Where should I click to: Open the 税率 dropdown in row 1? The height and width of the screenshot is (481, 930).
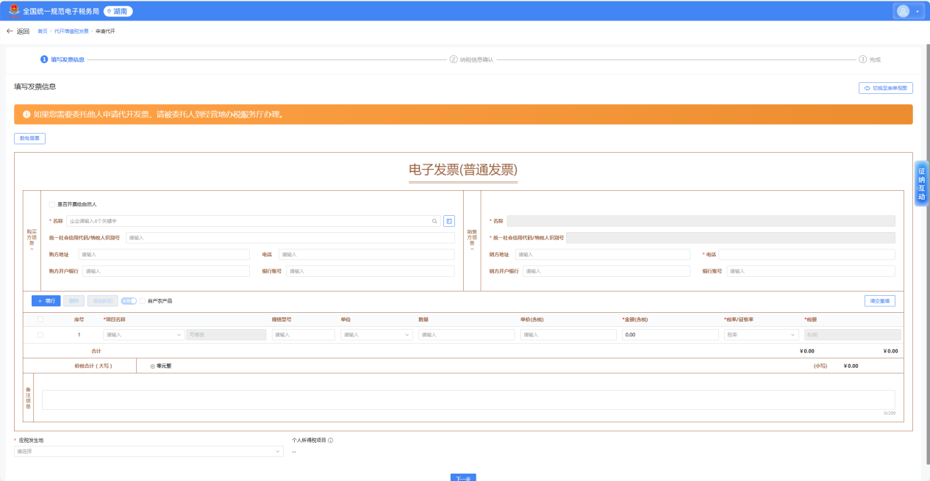coord(762,335)
